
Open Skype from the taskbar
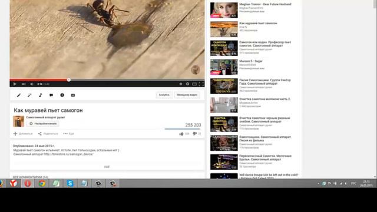pyautogui.click(x=70, y=183)
